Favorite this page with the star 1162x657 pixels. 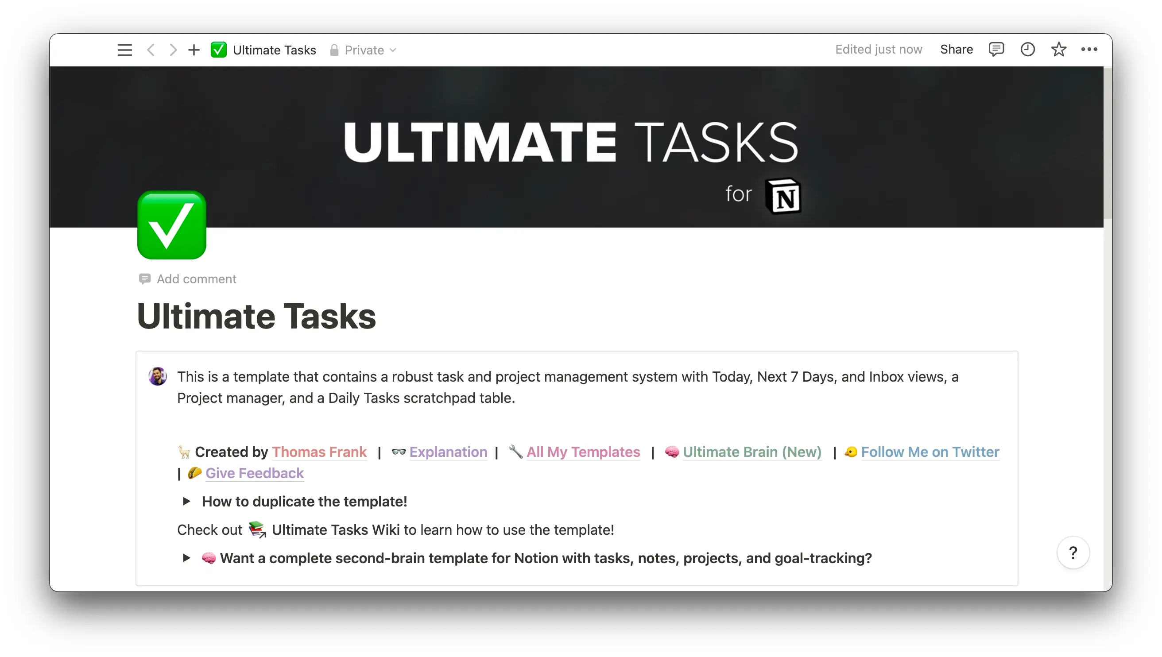tap(1058, 49)
